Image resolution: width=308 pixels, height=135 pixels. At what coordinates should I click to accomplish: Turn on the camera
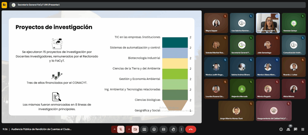click(135, 129)
